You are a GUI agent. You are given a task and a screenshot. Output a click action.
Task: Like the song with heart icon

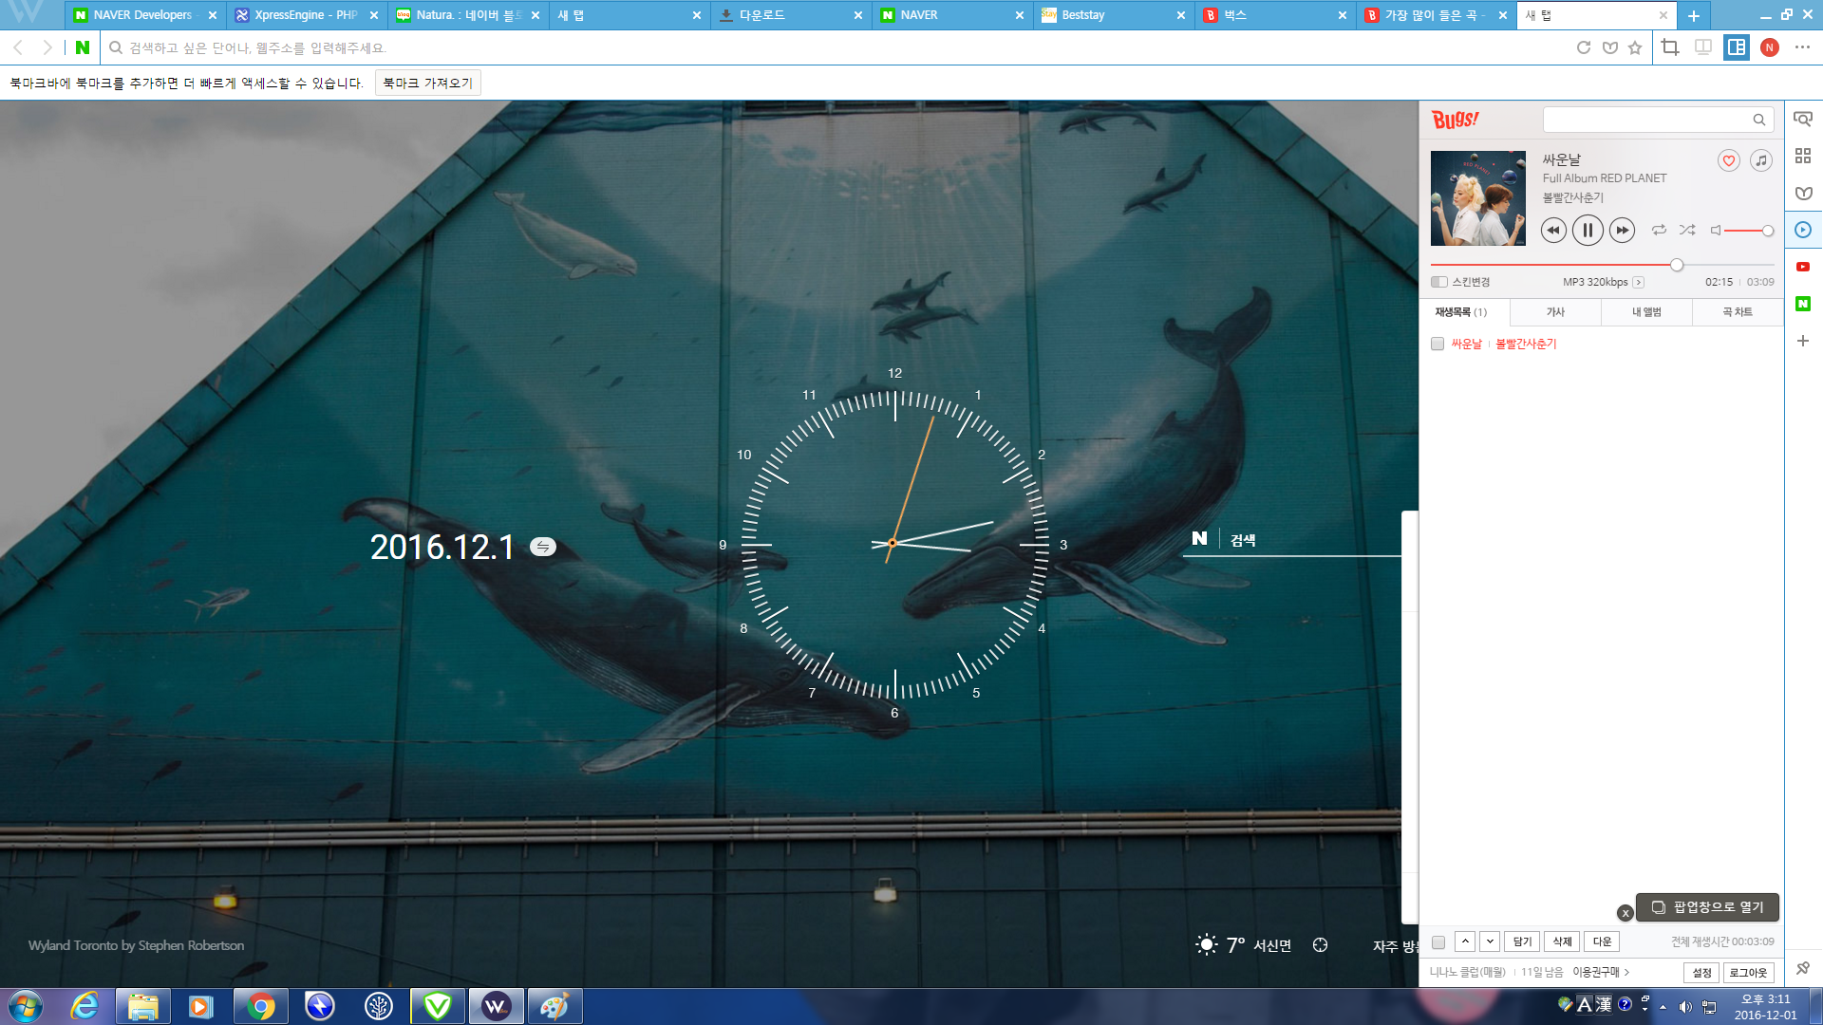click(x=1729, y=160)
